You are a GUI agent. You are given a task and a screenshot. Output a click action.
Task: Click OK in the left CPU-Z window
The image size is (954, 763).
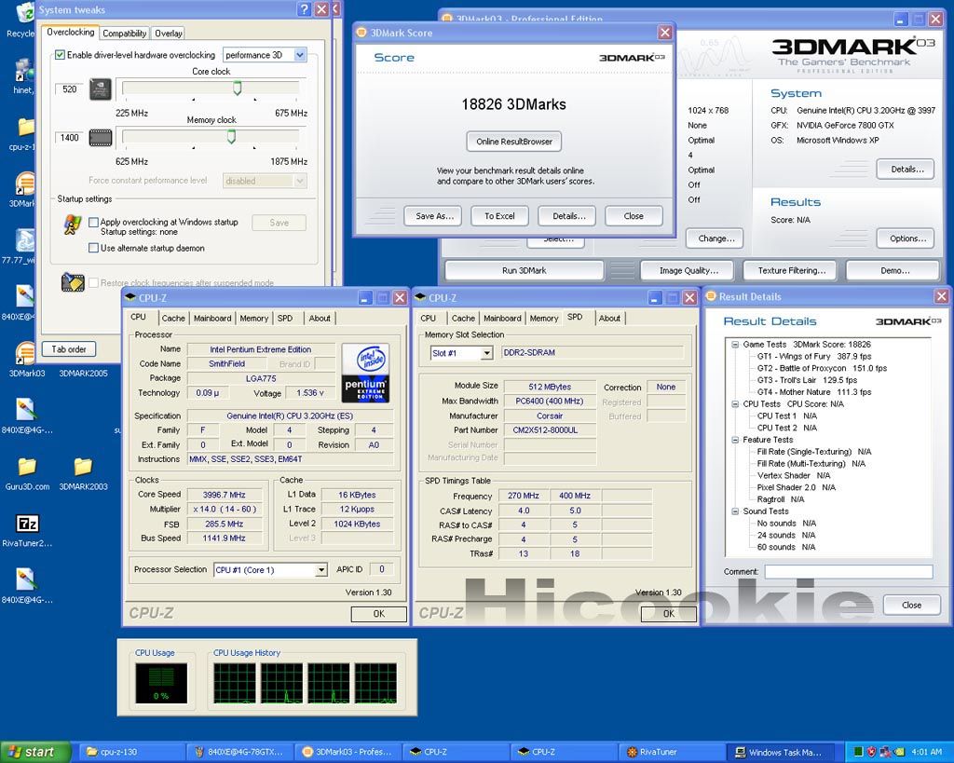click(378, 614)
